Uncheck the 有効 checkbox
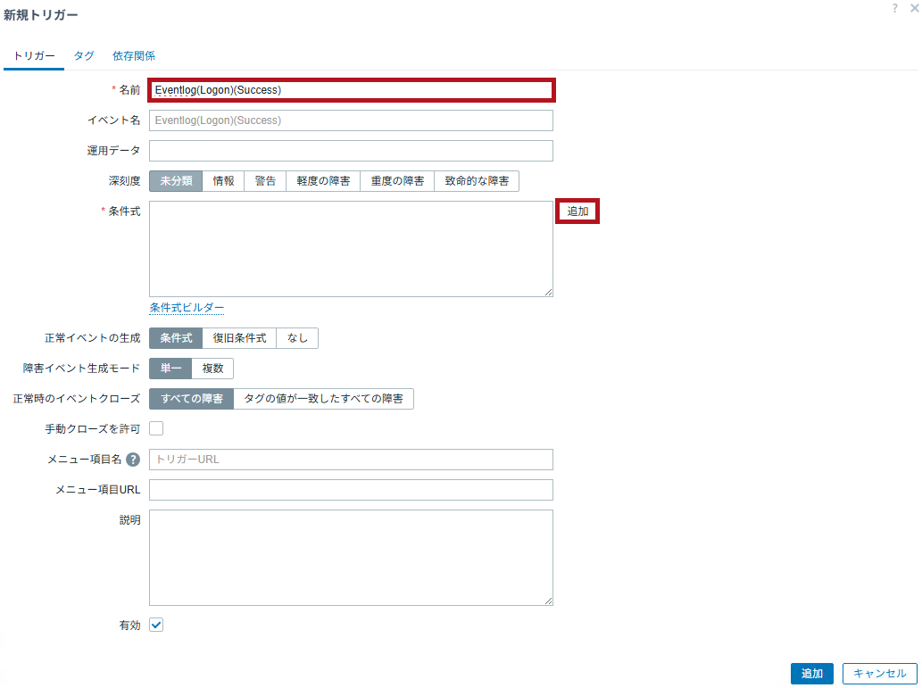Image resolution: width=922 pixels, height=688 pixels. pyautogui.click(x=156, y=626)
